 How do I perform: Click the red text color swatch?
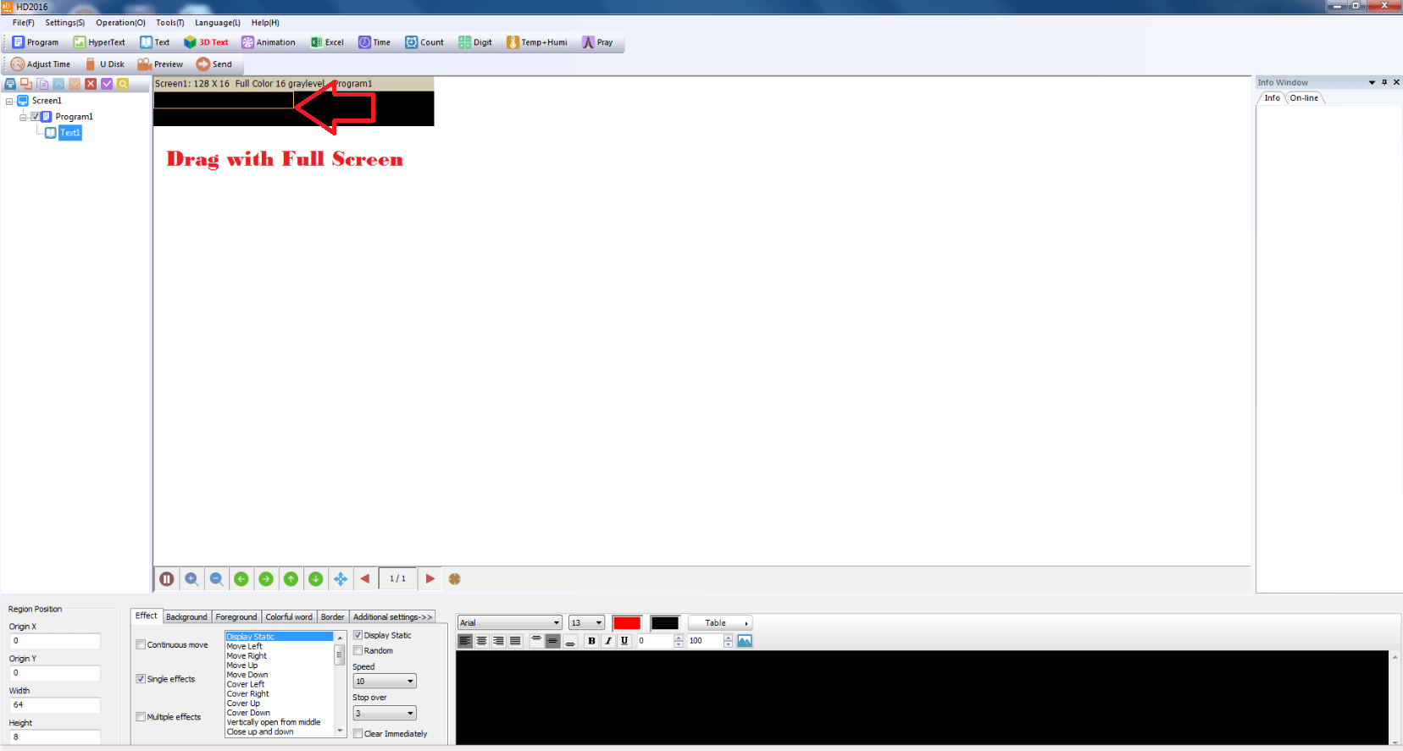click(627, 623)
